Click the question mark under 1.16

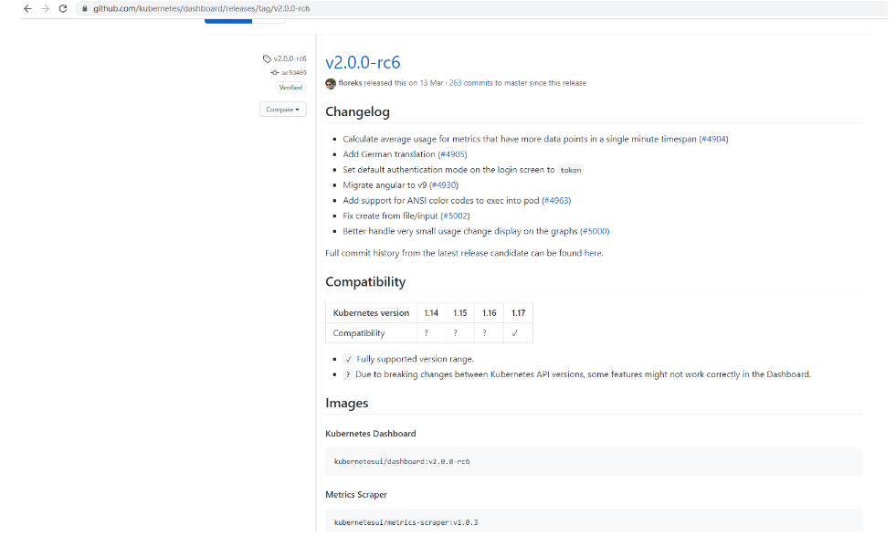tap(485, 333)
